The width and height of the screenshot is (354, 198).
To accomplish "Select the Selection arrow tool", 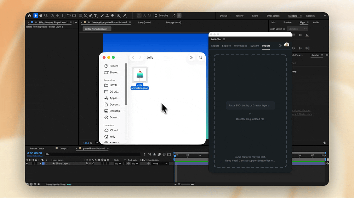I will tap(36, 16).
